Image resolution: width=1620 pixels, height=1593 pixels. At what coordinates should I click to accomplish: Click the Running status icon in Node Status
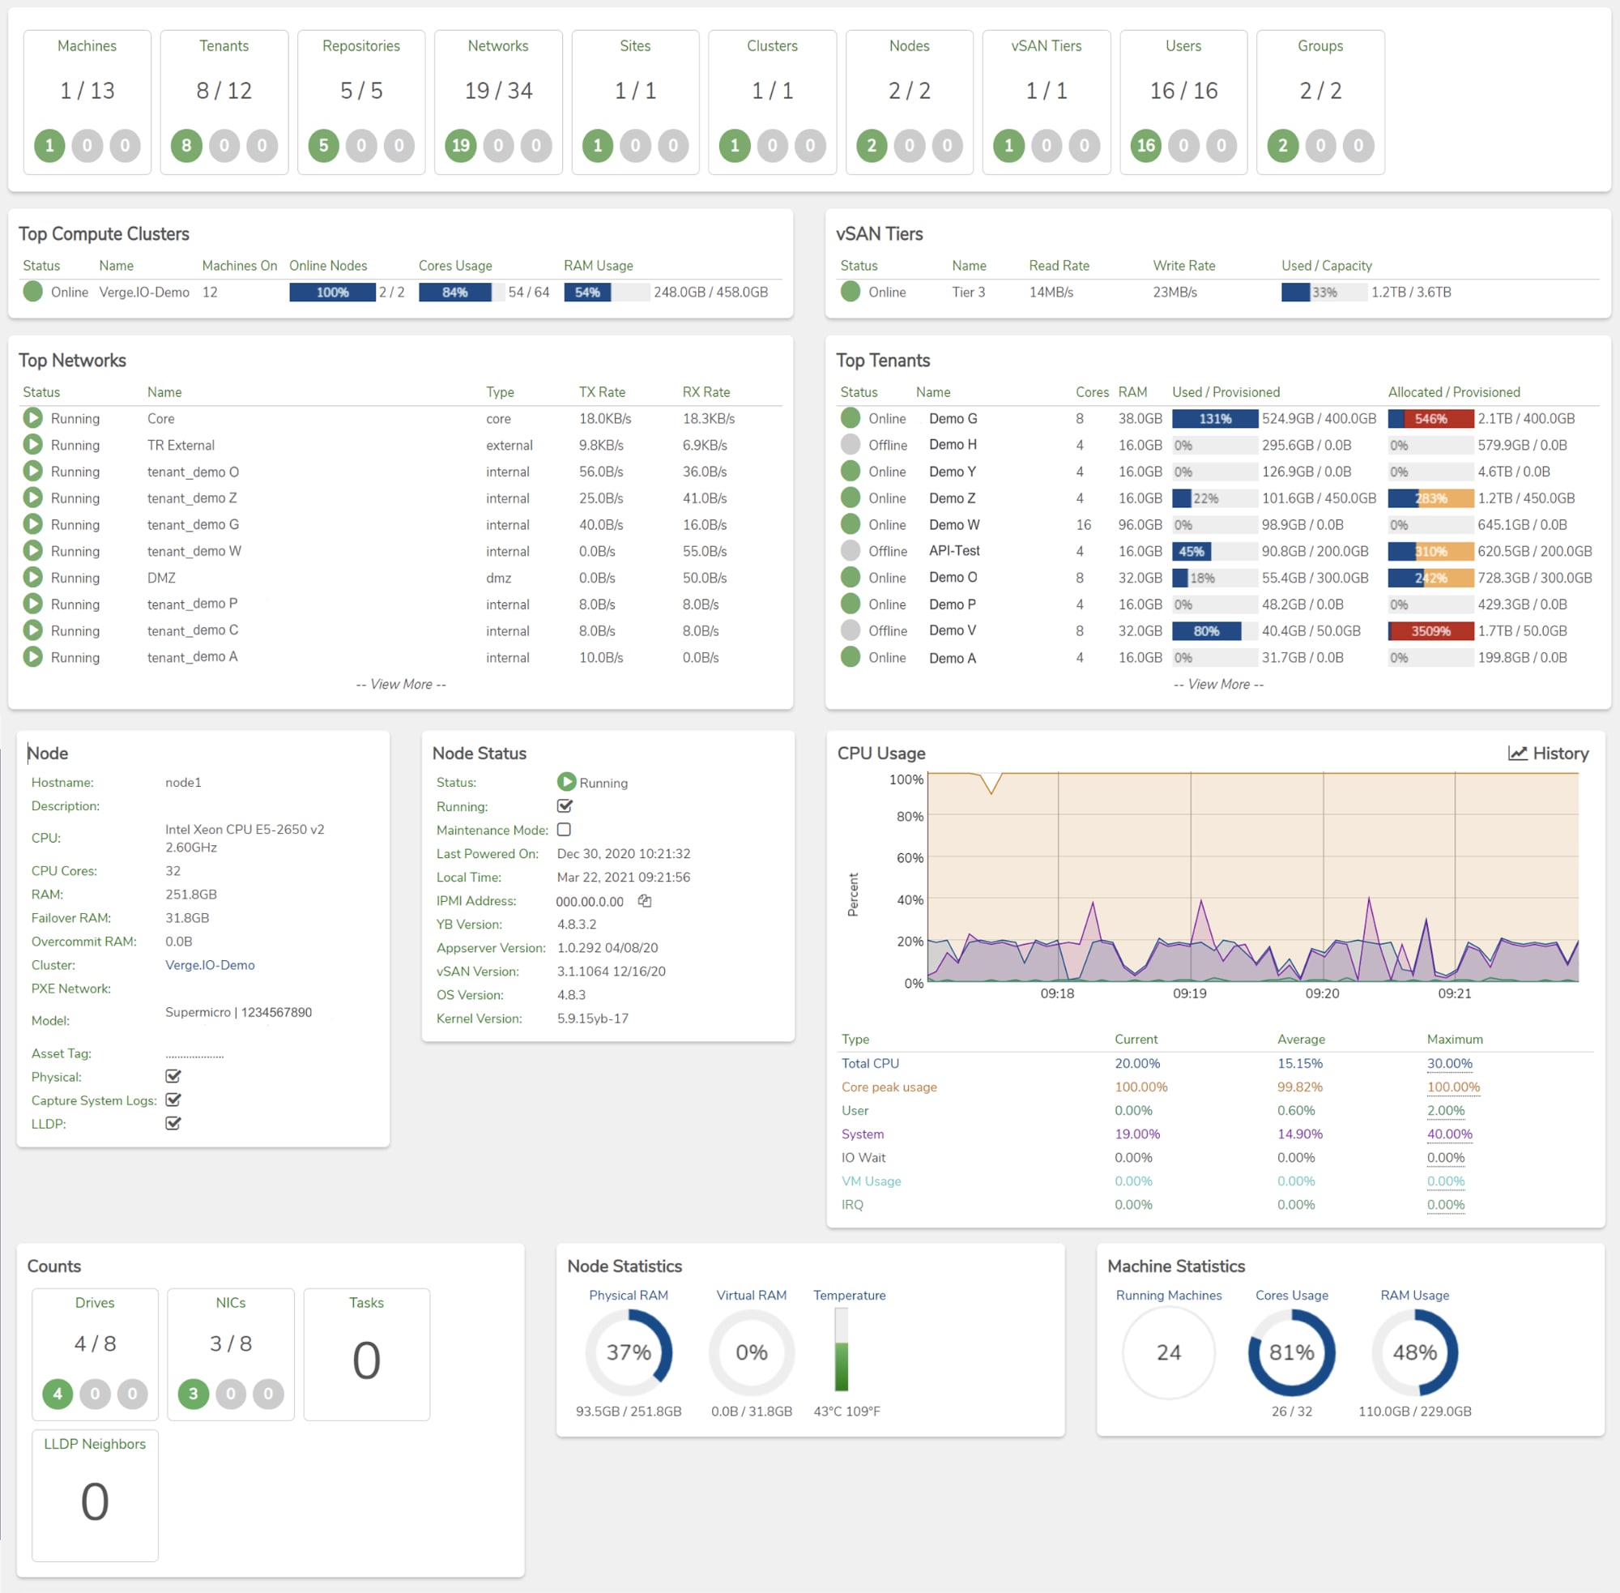coord(567,782)
